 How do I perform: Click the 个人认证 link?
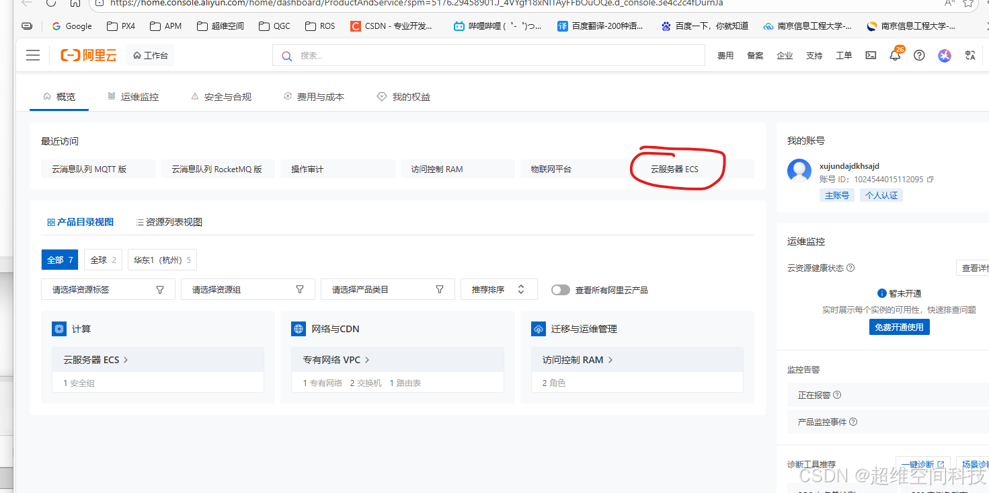[x=881, y=194]
